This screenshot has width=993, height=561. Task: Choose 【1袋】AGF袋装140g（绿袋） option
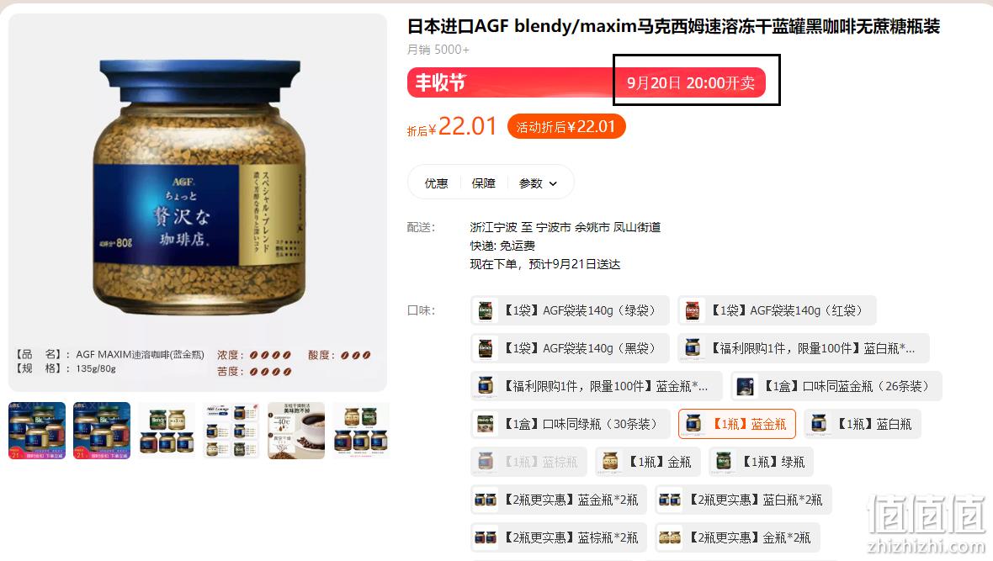click(x=570, y=310)
